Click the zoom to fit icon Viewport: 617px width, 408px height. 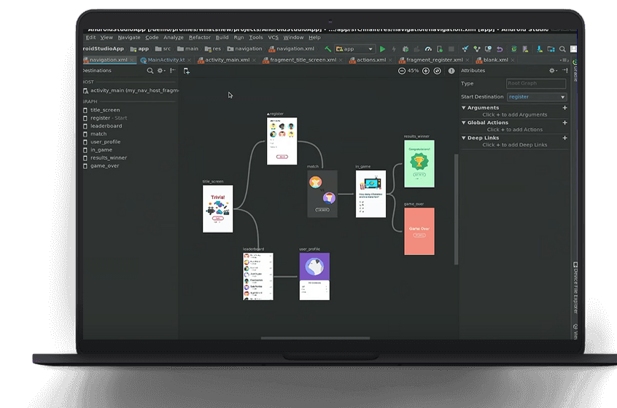pos(437,71)
